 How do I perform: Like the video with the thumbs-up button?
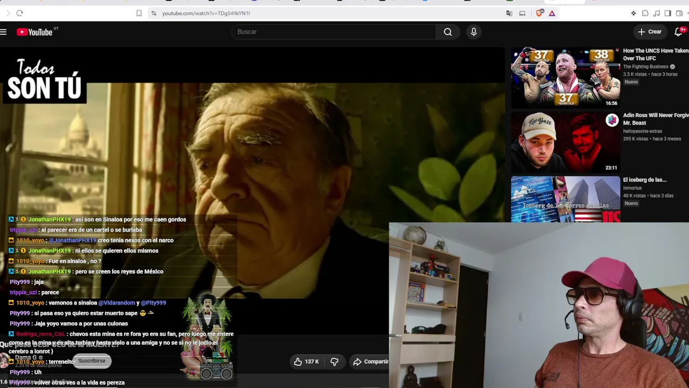pos(306,362)
